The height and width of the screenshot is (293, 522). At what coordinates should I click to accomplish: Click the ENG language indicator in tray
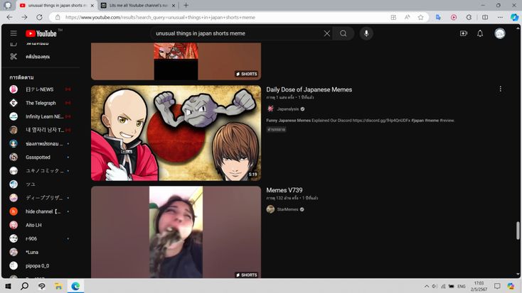(x=461, y=286)
